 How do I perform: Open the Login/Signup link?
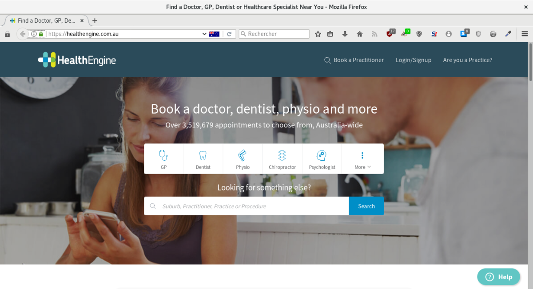pos(413,60)
